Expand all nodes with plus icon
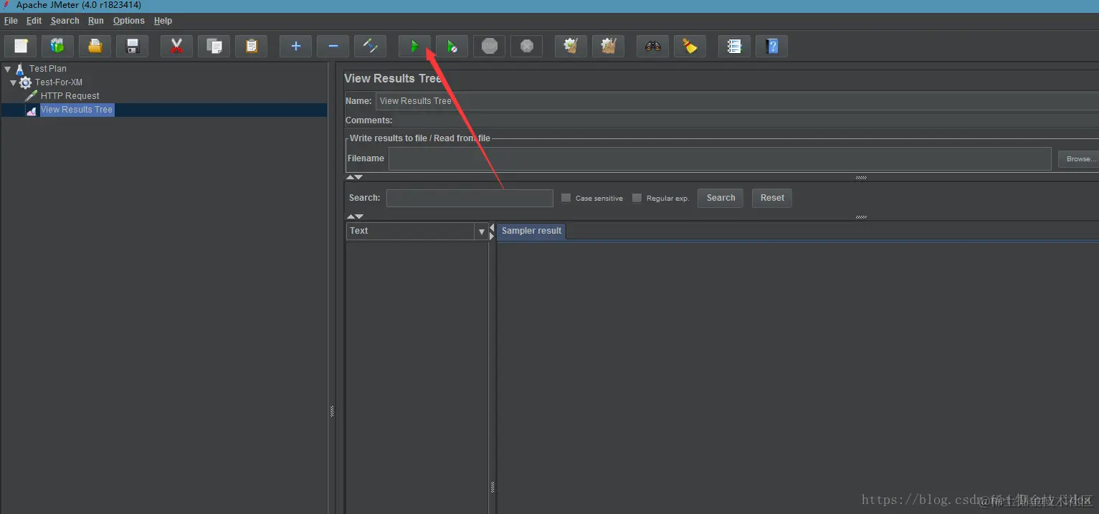This screenshot has width=1099, height=514. click(x=295, y=47)
